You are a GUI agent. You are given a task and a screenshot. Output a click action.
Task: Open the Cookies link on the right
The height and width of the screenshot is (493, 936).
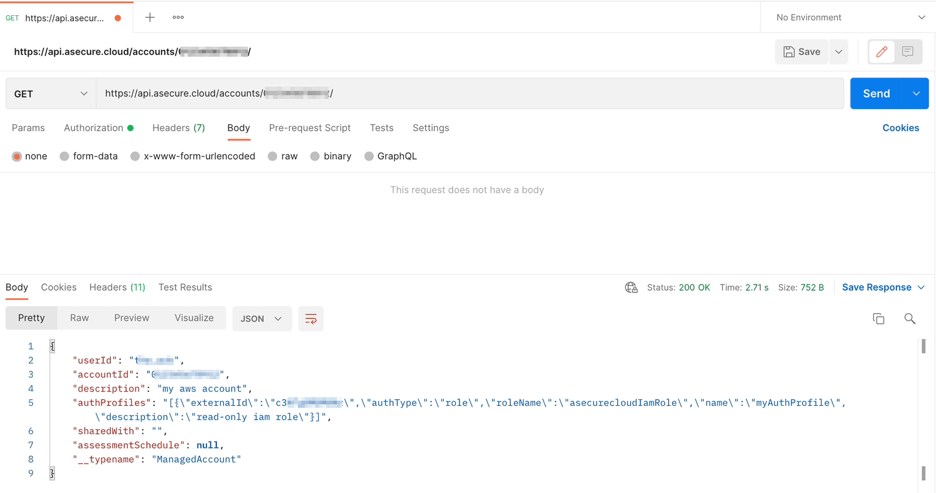tap(901, 128)
